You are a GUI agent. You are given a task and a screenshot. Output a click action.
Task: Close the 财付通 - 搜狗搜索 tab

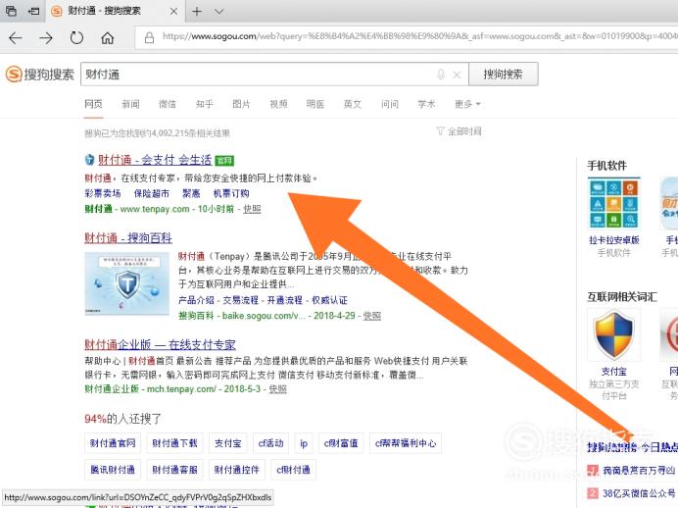[173, 11]
